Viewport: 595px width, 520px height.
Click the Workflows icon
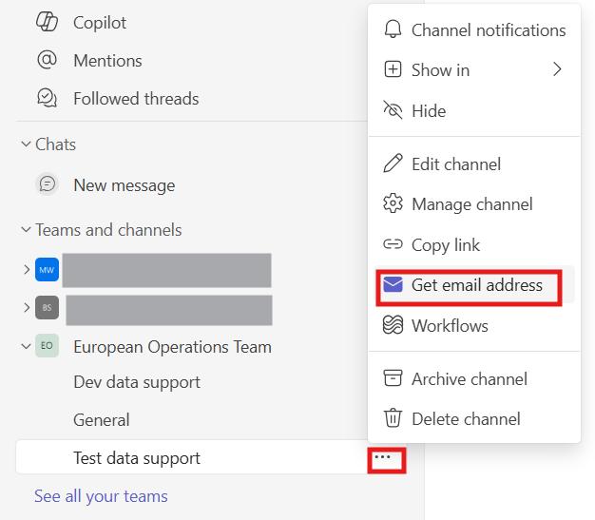(393, 325)
